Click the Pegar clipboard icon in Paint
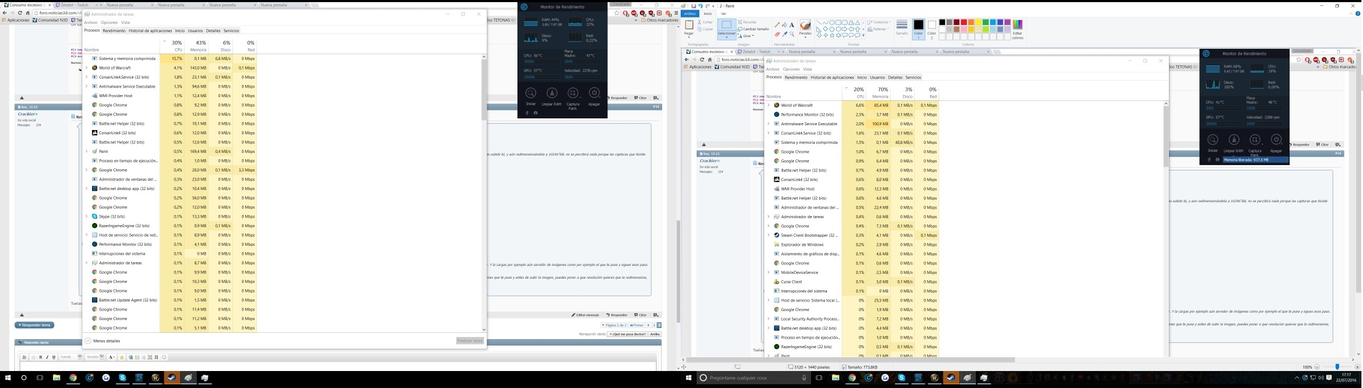The height and width of the screenshot is (388, 1363). 689,25
